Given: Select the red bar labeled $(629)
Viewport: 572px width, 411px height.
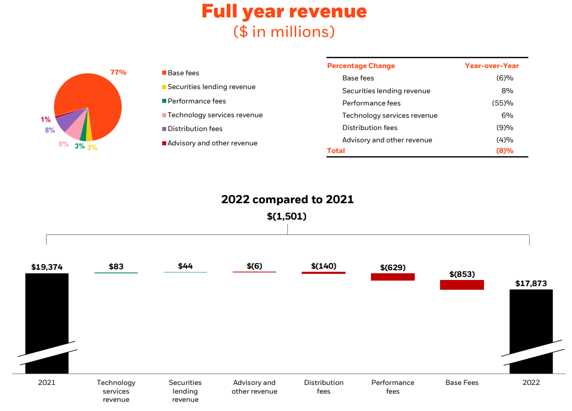Looking at the screenshot, I should click(x=392, y=277).
